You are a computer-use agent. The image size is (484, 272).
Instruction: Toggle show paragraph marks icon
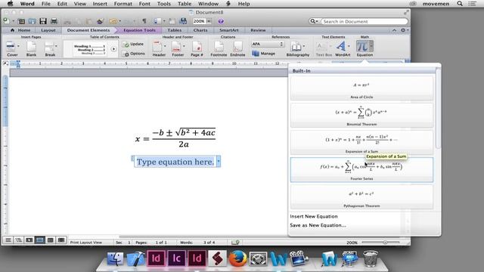pyautogui.click(x=144, y=21)
